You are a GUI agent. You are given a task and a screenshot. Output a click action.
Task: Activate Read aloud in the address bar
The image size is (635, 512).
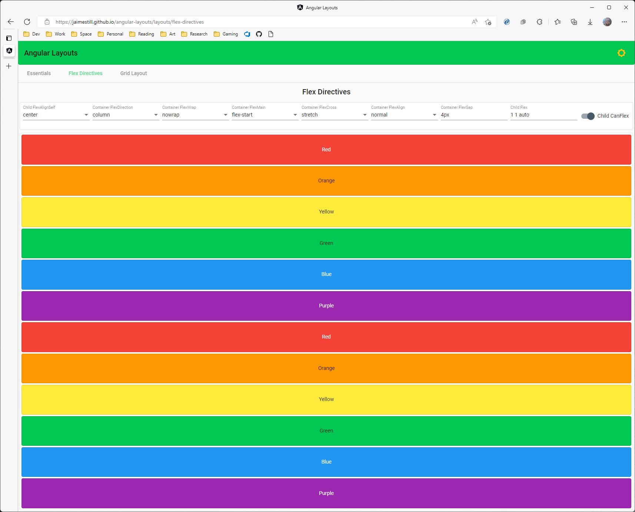point(474,22)
